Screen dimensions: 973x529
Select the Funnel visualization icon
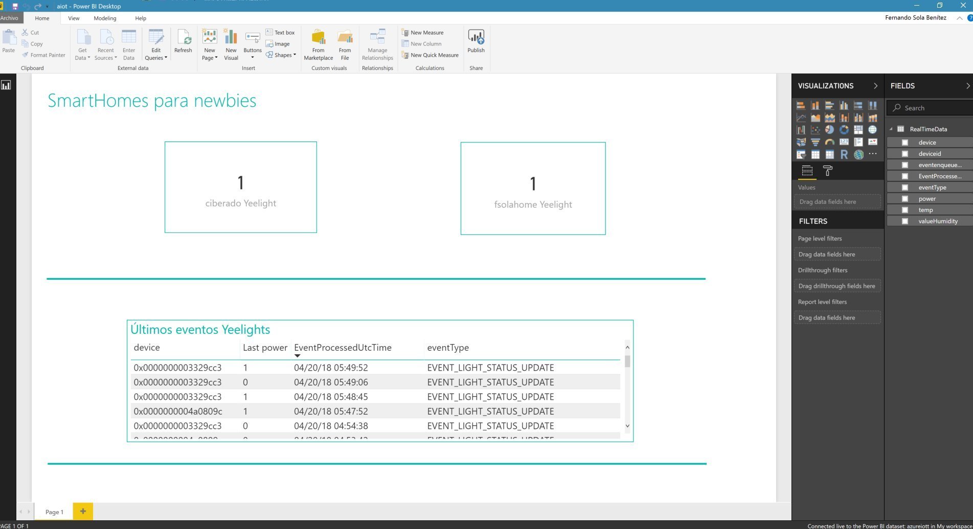[x=815, y=142]
